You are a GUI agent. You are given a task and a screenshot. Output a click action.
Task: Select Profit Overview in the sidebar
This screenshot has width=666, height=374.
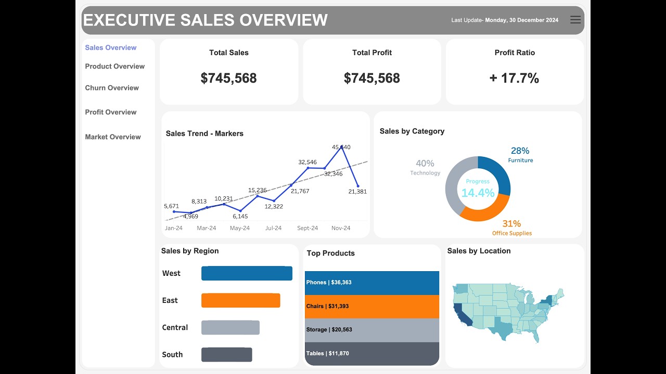click(111, 112)
